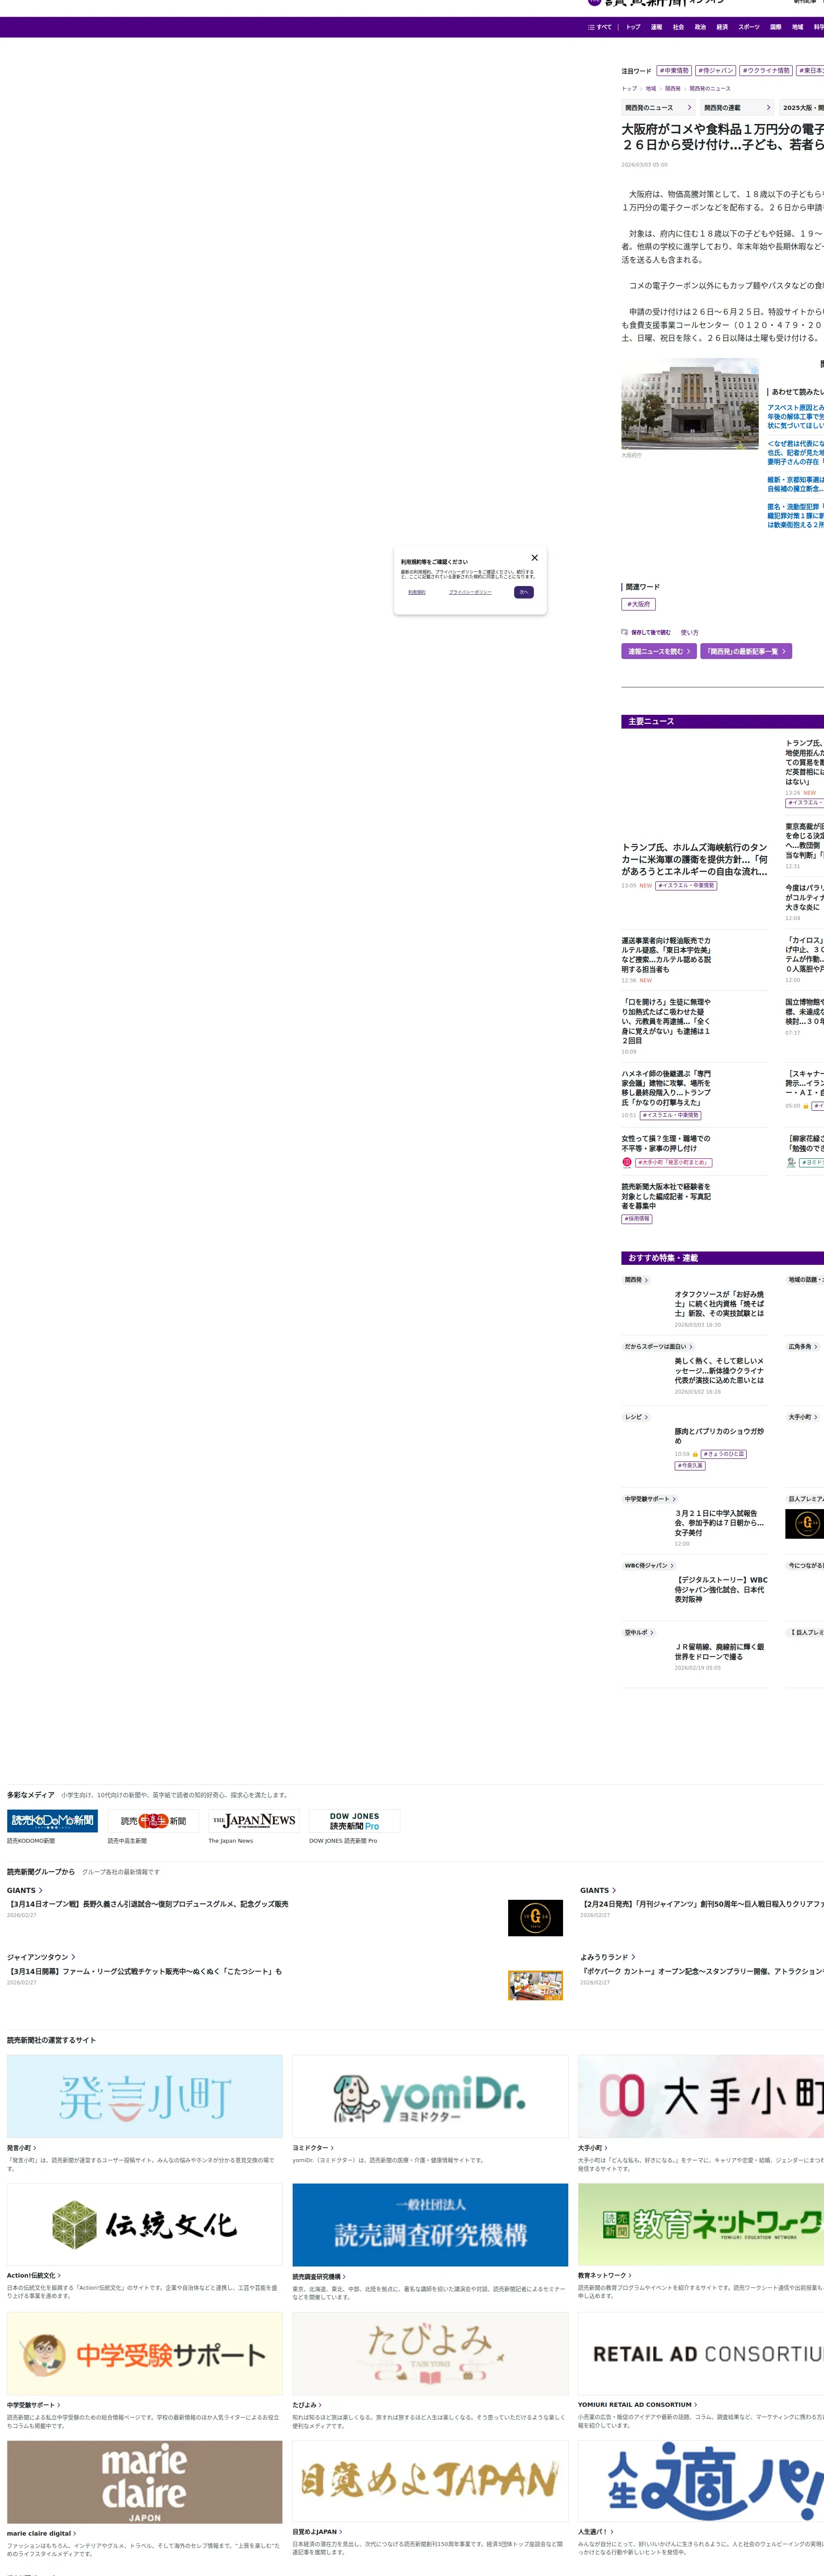The height and width of the screenshot is (2576, 824).
Task: Select 政治 in the navigation bar
Action: (x=700, y=27)
